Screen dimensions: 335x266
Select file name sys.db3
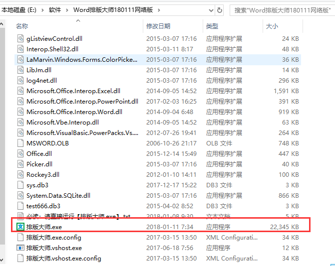tap(37, 185)
